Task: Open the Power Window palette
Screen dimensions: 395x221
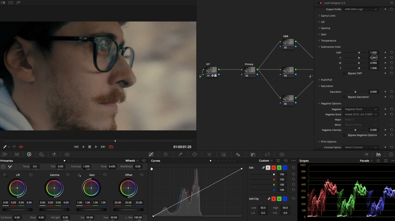Action: click(195, 154)
